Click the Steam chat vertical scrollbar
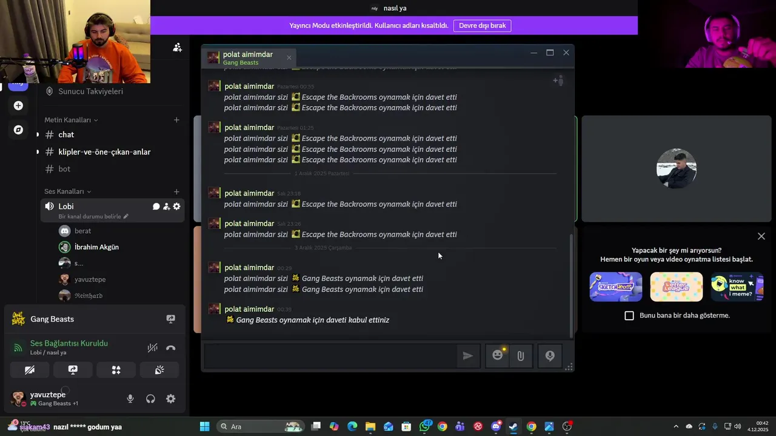Screen dimensions: 776x436 coord(571,285)
